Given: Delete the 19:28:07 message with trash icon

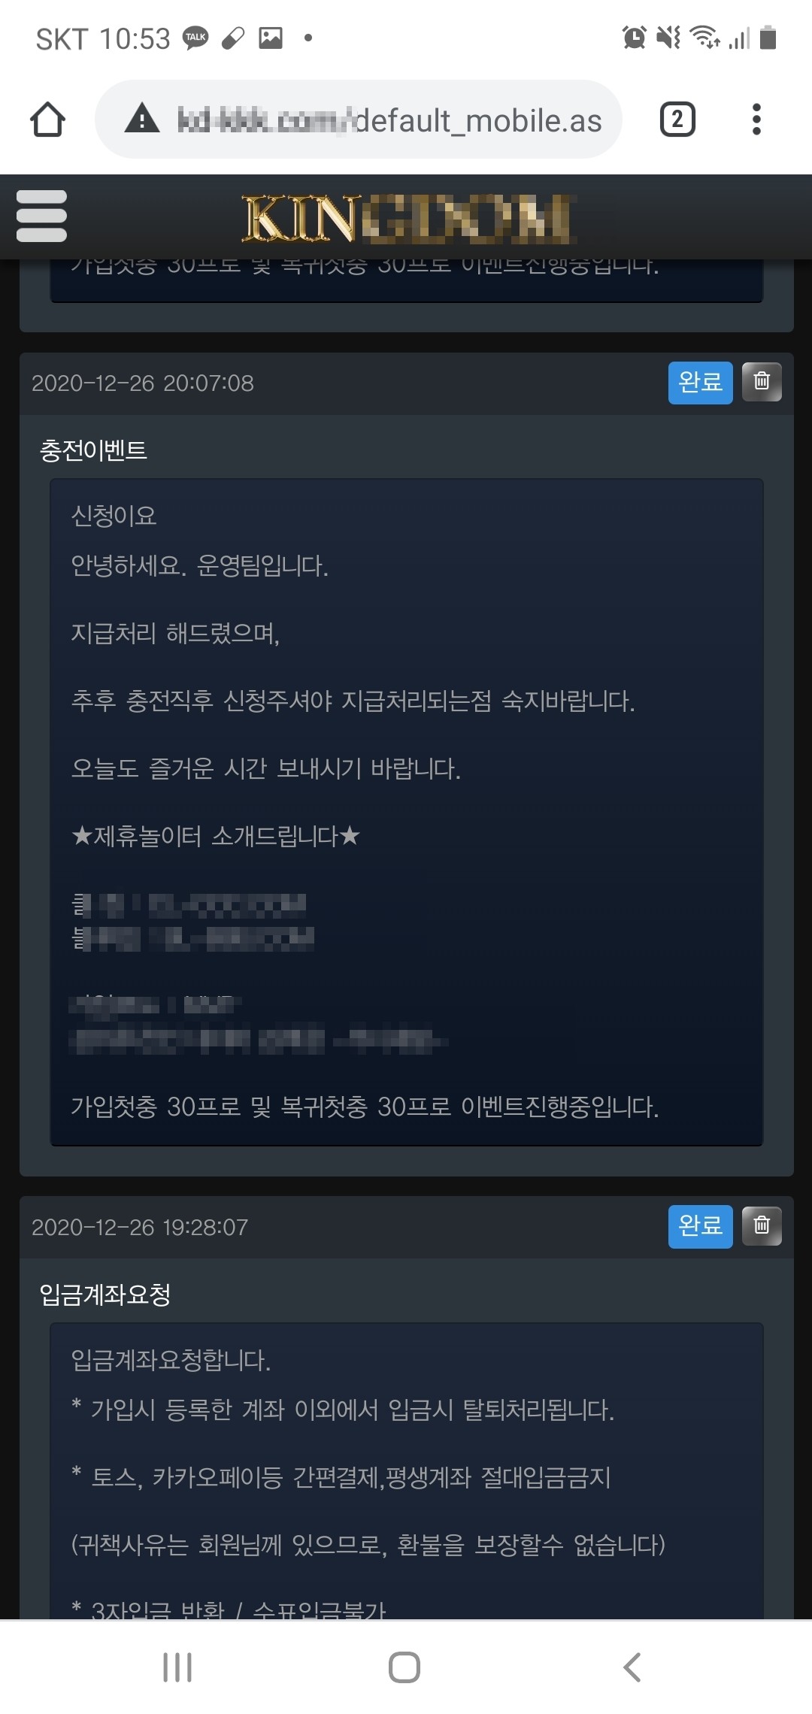Looking at the screenshot, I should [762, 1226].
